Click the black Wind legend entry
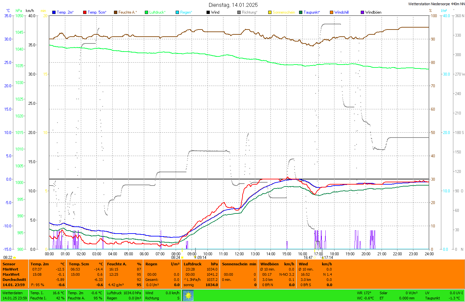This screenshot has height=302, width=465. pyautogui.click(x=215, y=12)
